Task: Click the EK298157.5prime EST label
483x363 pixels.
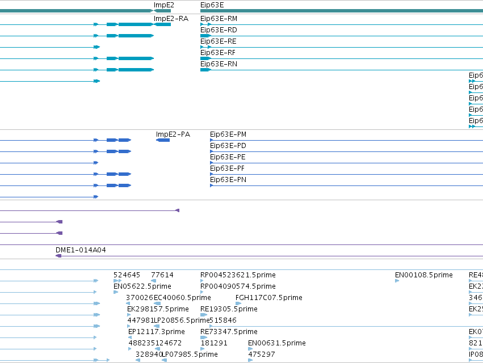Action: [158, 309]
